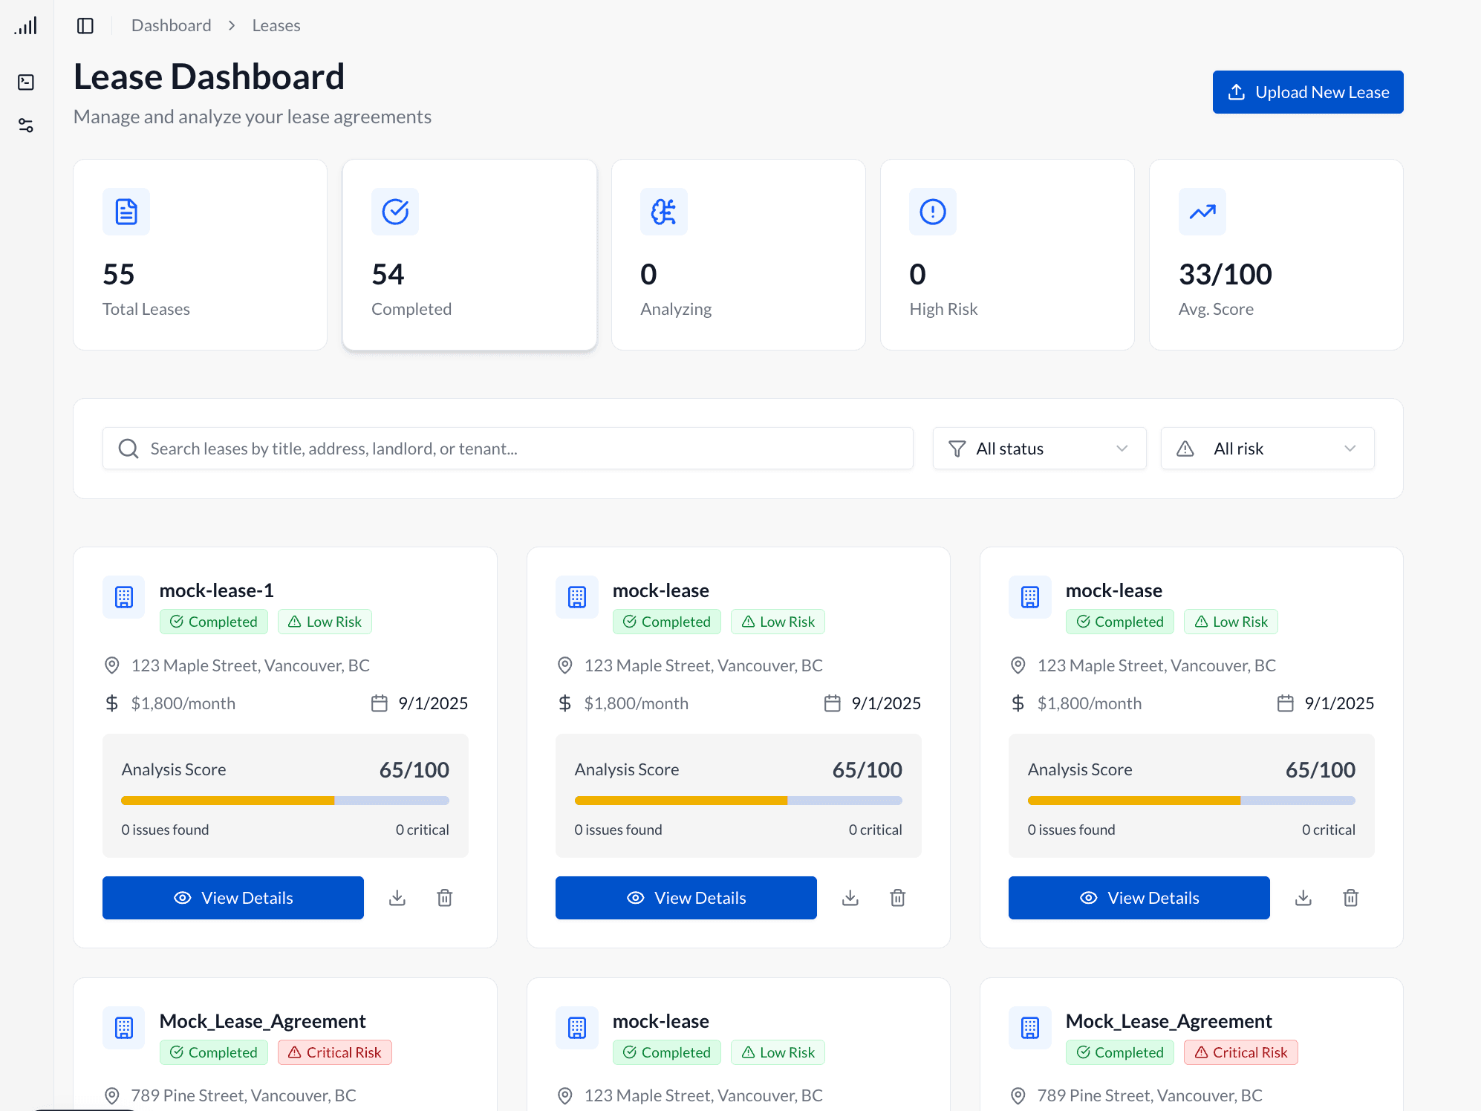Delete the mock-lease-1 lease via trash icon
The image size is (1481, 1111).
445,898
